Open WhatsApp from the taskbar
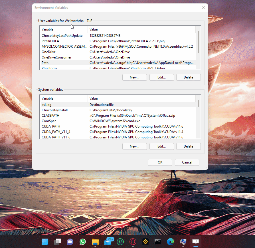This screenshot has height=248, width=255. tap(83, 242)
